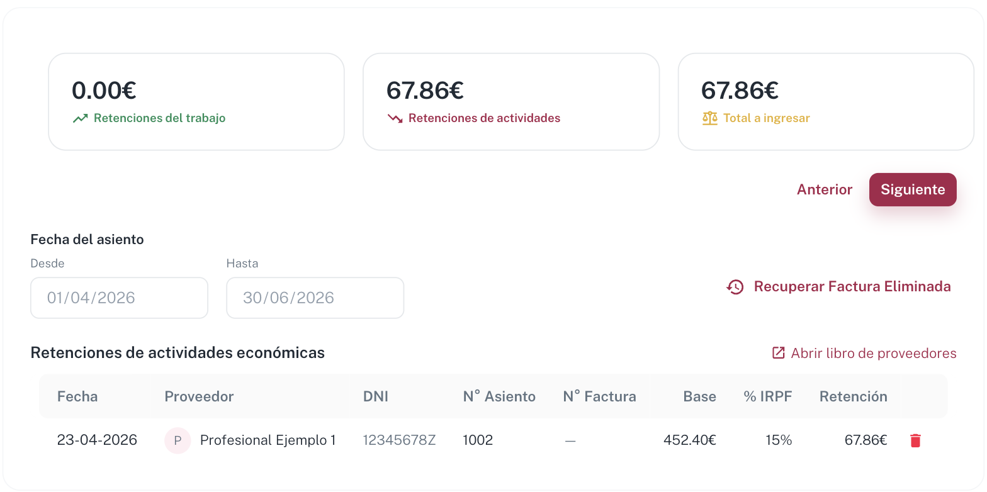Click the history restore clock icon
The width and height of the screenshot is (987, 492).
click(x=735, y=287)
